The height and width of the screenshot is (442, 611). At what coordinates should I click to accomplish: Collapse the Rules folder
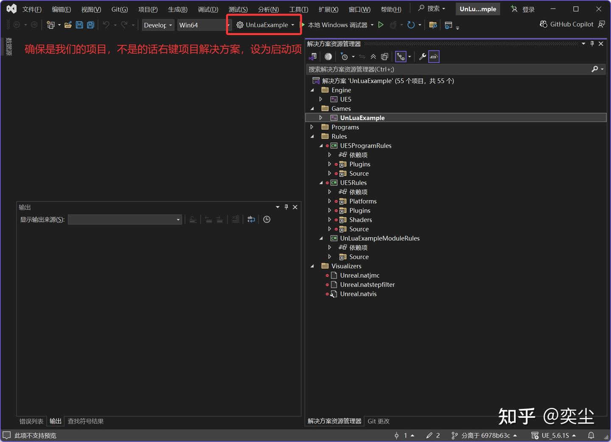312,136
